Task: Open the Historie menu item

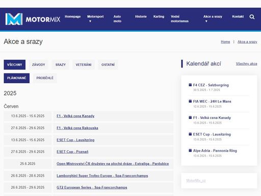Action: point(141,16)
